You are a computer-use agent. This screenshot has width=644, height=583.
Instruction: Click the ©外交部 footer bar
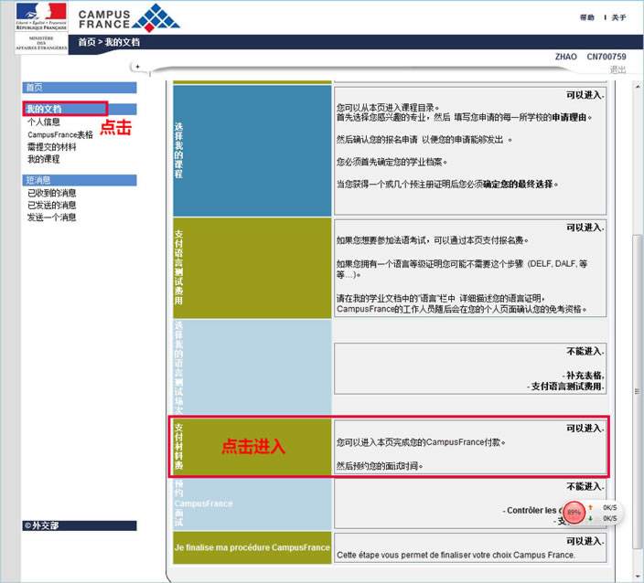tap(80, 525)
